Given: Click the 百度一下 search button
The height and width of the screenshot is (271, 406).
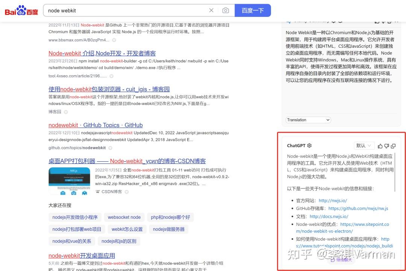Looking at the screenshot, I should point(253,11).
